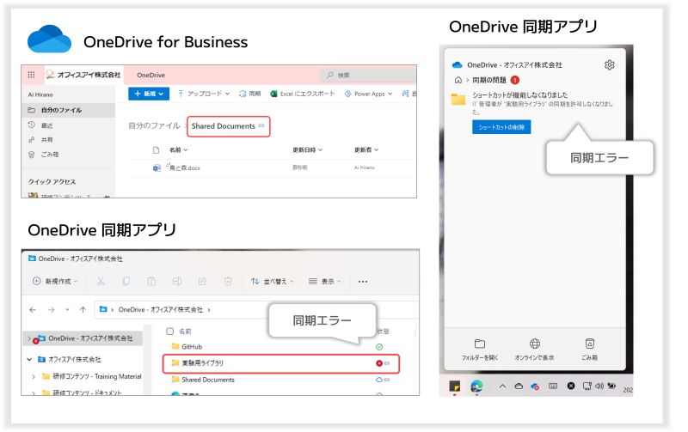This screenshot has width=688, height=432.
Task: Click the Copy icon in File Explorer
Action: tap(126, 282)
